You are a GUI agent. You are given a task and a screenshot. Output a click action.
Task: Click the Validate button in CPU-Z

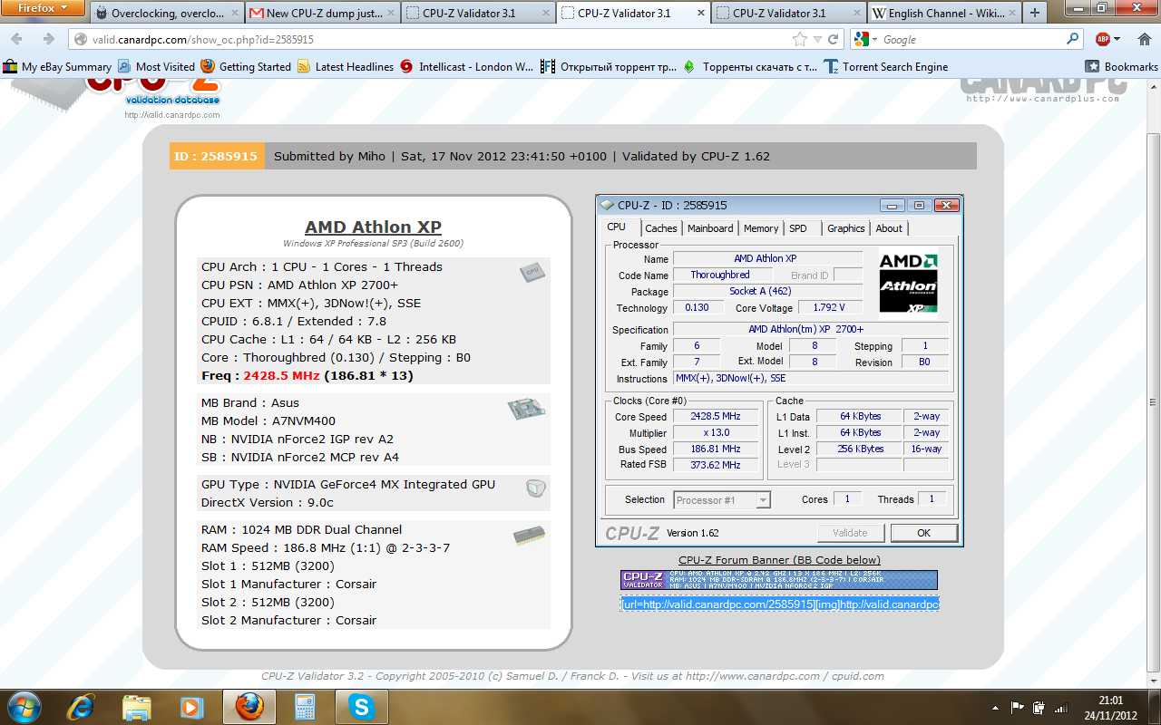point(850,533)
